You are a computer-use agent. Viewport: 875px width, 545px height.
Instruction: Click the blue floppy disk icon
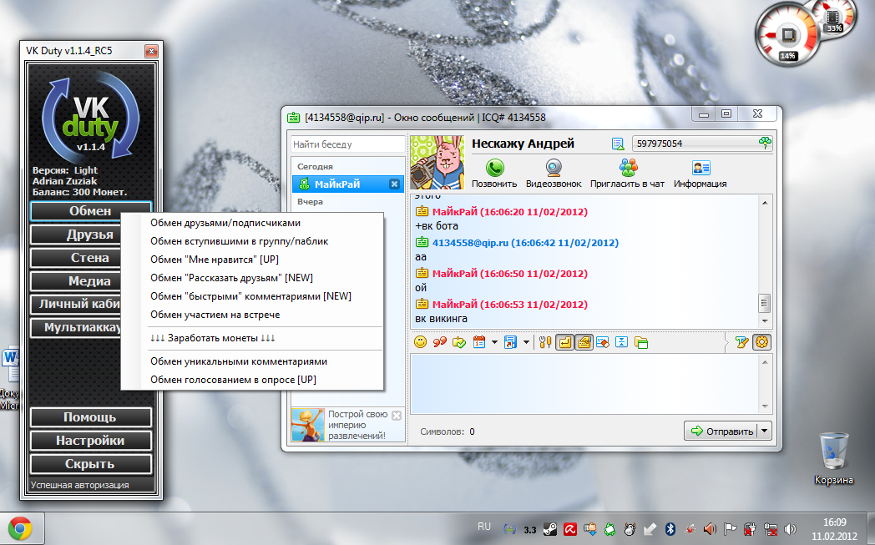(510, 342)
